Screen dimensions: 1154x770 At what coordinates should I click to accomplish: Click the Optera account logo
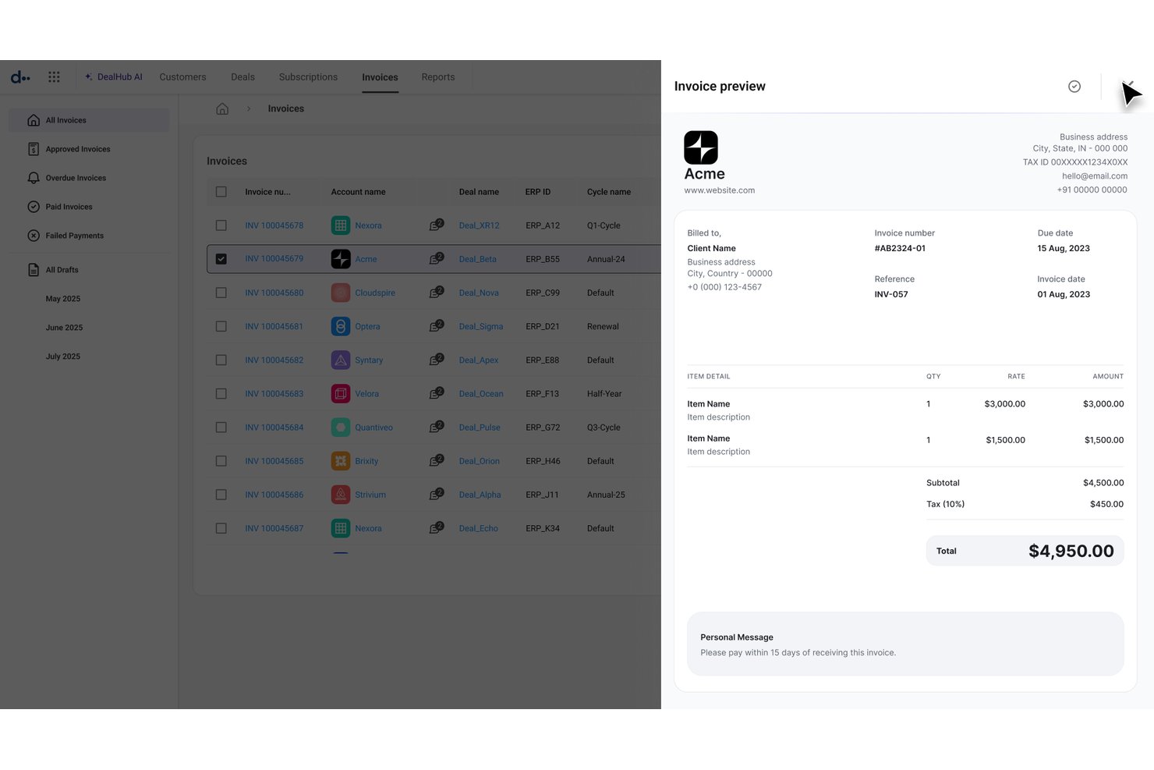pos(341,326)
